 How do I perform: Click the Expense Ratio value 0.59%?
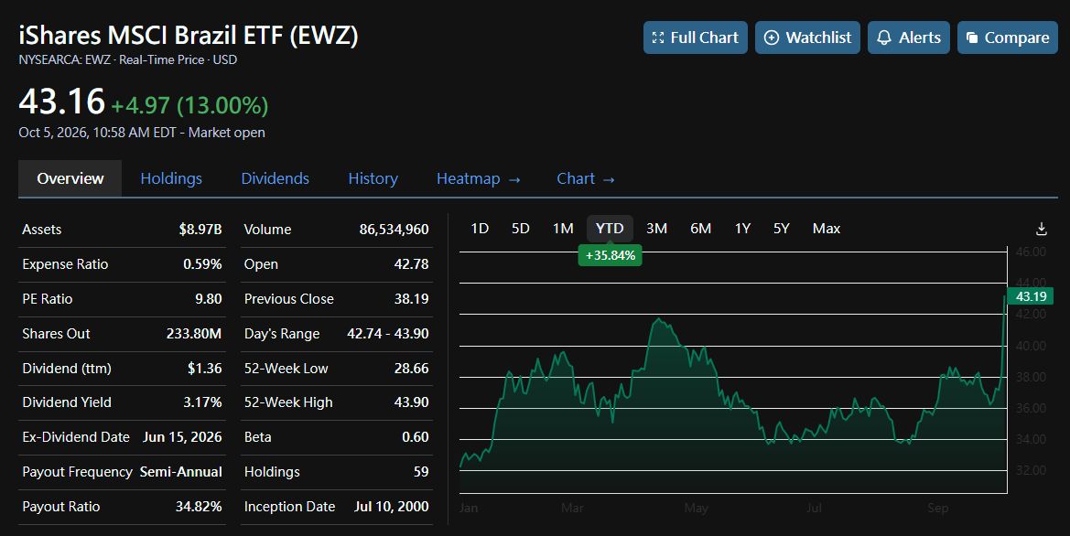pyautogui.click(x=202, y=264)
